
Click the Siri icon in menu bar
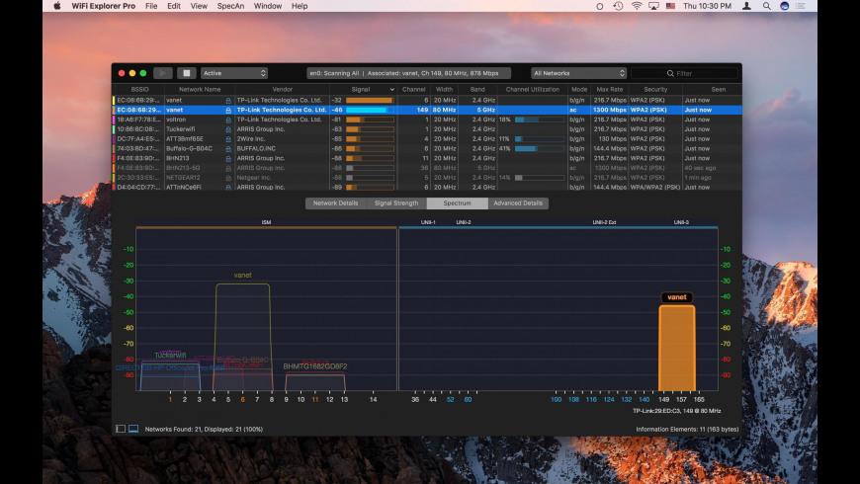click(784, 6)
